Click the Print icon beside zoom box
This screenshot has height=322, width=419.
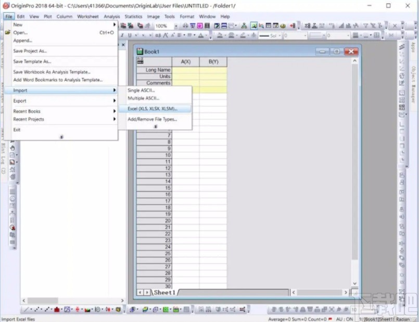(185, 26)
